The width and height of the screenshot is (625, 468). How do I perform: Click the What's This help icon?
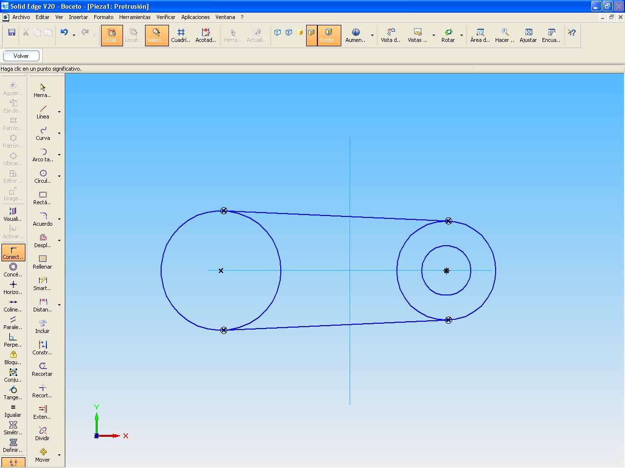tap(571, 33)
